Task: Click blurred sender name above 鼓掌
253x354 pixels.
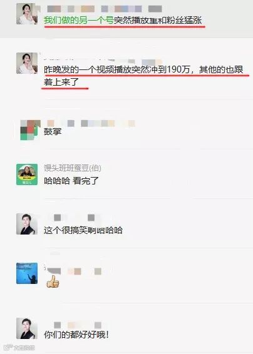Action: click(91, 123)
